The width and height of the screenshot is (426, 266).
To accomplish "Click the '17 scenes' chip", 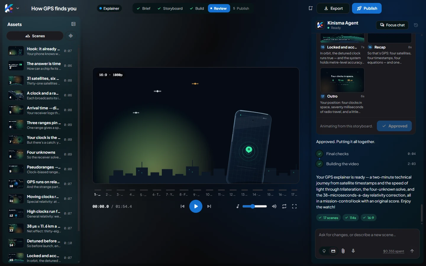I will pyautogui.click(x=328, y=218).
